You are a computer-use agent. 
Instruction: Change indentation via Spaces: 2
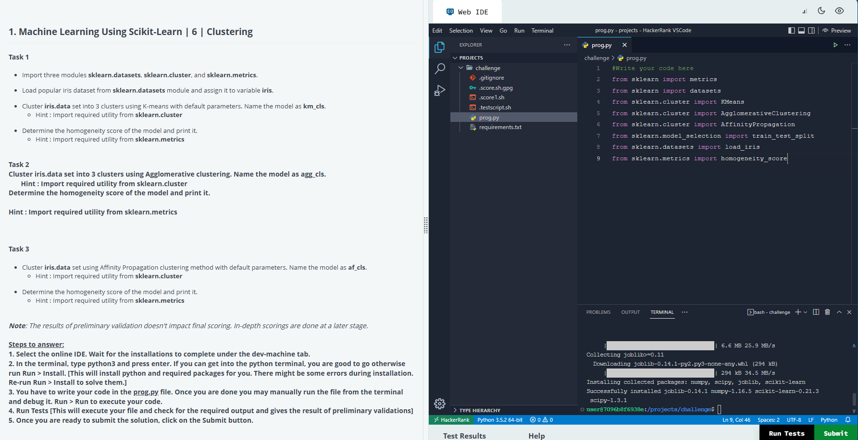point(769,420)
